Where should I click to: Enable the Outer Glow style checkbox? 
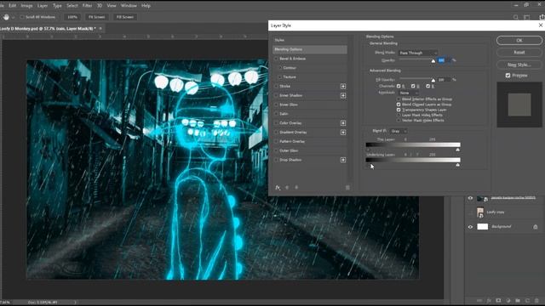[277, 151]
